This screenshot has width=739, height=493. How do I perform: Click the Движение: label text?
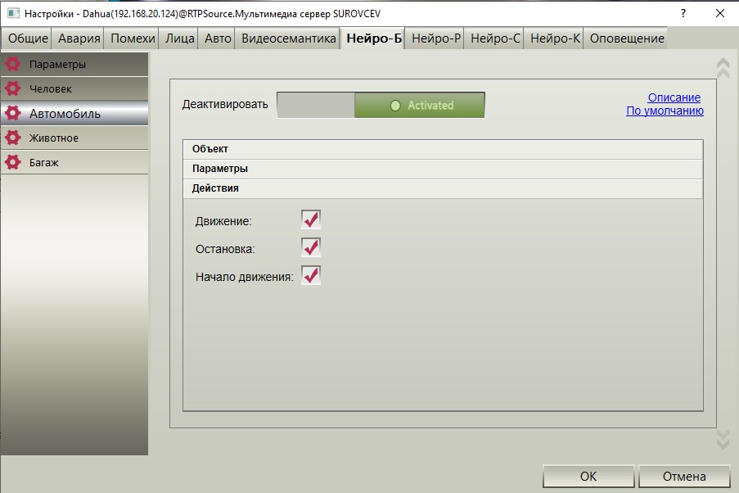pos(223,221)
